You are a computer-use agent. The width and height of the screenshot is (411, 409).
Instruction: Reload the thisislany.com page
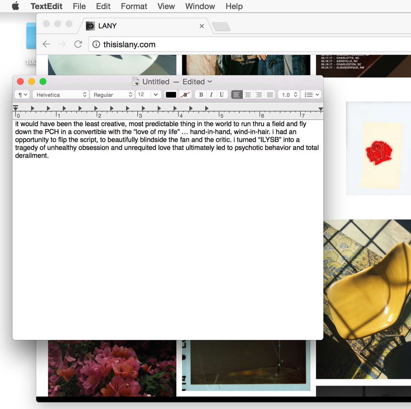tap(78, 44)
